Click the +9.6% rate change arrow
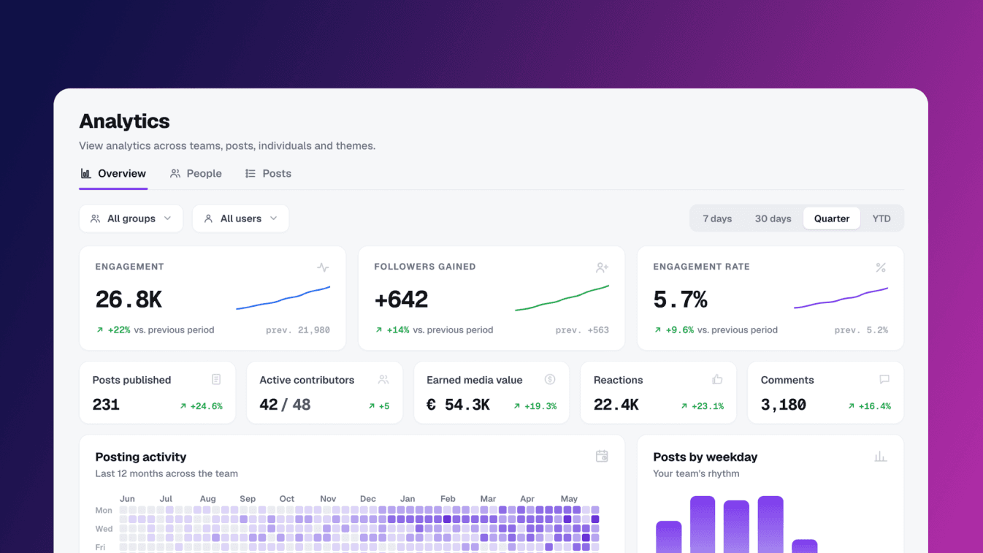The height and width of the screenshot is (553, 983). pos(658,330)
